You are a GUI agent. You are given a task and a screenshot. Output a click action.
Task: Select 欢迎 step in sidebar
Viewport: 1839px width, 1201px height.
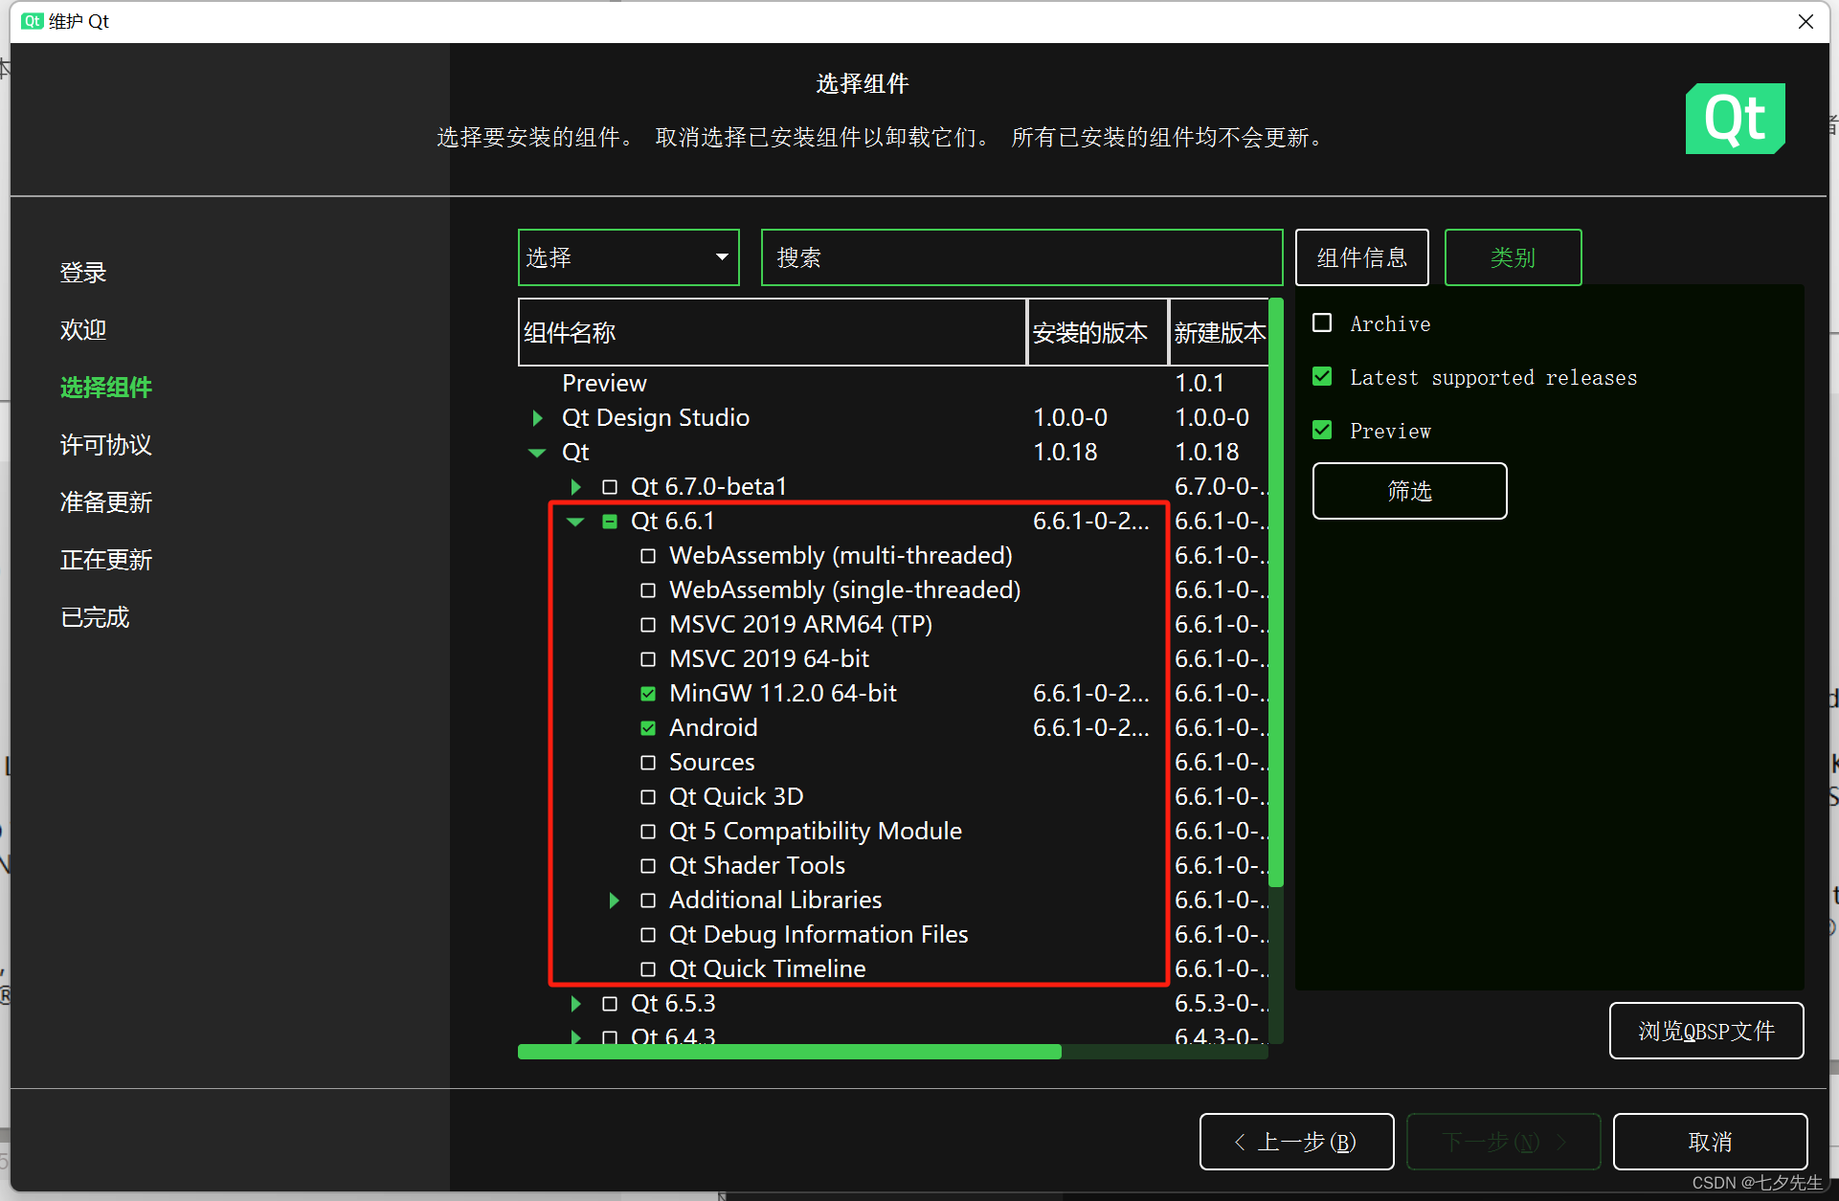click(x=83, y=330)
